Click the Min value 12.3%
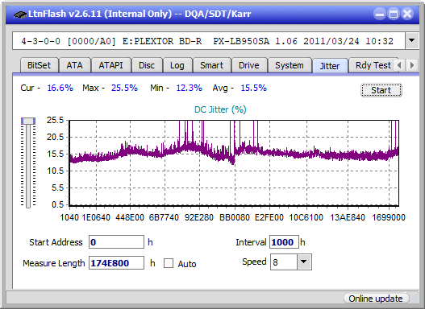 click(x=190, y=88)
